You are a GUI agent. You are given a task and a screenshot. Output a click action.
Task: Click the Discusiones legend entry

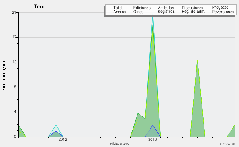(x=190, y=8)
